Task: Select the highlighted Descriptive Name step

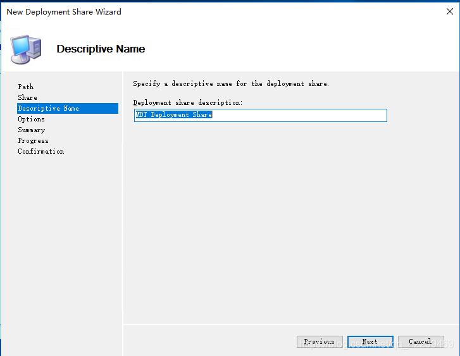Action: click(x=49, y=108)
